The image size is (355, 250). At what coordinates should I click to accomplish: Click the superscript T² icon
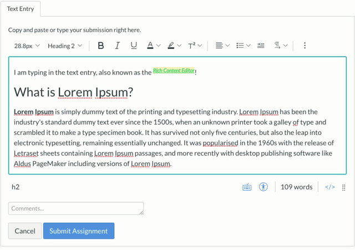(191, 46)
